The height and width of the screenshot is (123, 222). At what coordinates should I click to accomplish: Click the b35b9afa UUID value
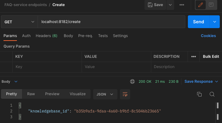click(x=118, y=111)
